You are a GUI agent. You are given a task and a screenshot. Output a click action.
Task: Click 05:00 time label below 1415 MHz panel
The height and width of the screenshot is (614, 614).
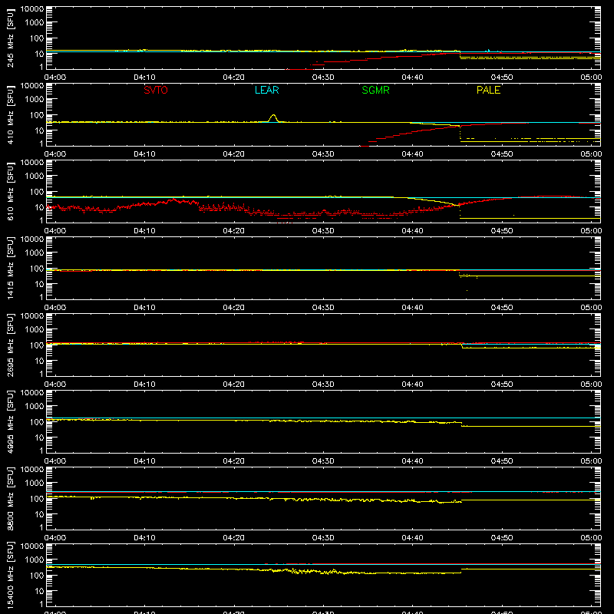click(x=591, y=308)
